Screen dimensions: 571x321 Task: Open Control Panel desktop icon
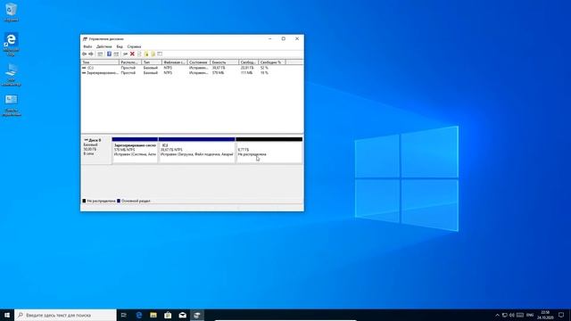[12, 105]
